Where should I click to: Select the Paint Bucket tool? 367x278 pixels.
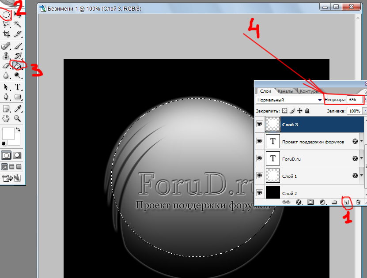[x=18, y=66]
